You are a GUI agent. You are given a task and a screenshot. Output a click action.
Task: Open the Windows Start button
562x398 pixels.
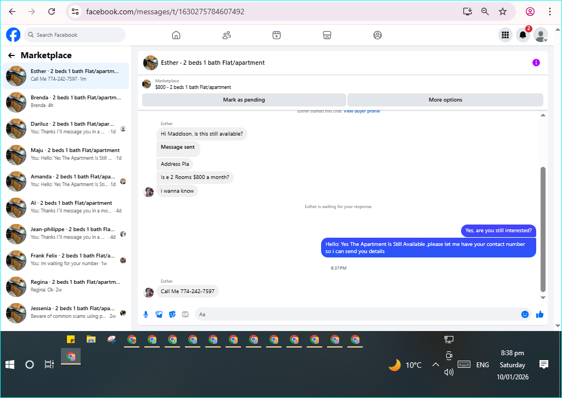[10, 365]
